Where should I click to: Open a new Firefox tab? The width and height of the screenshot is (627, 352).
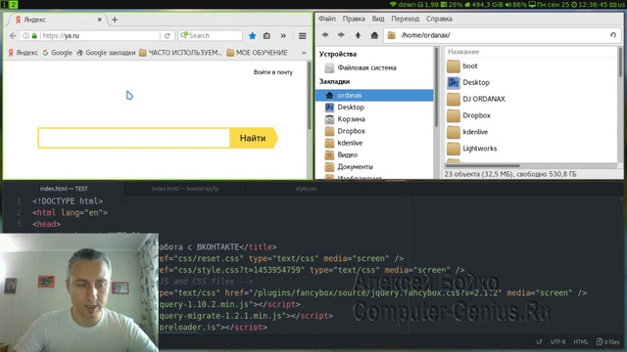(x=115, y=20)
